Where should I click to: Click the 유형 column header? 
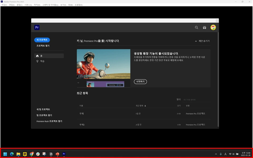188,106
